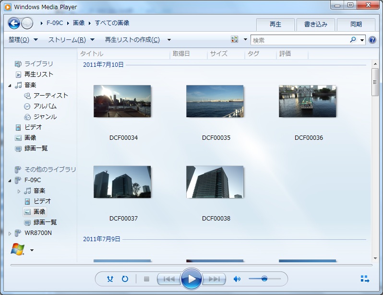
Task: Expand the WR8700N node
Action: click(x=10, y=234)
